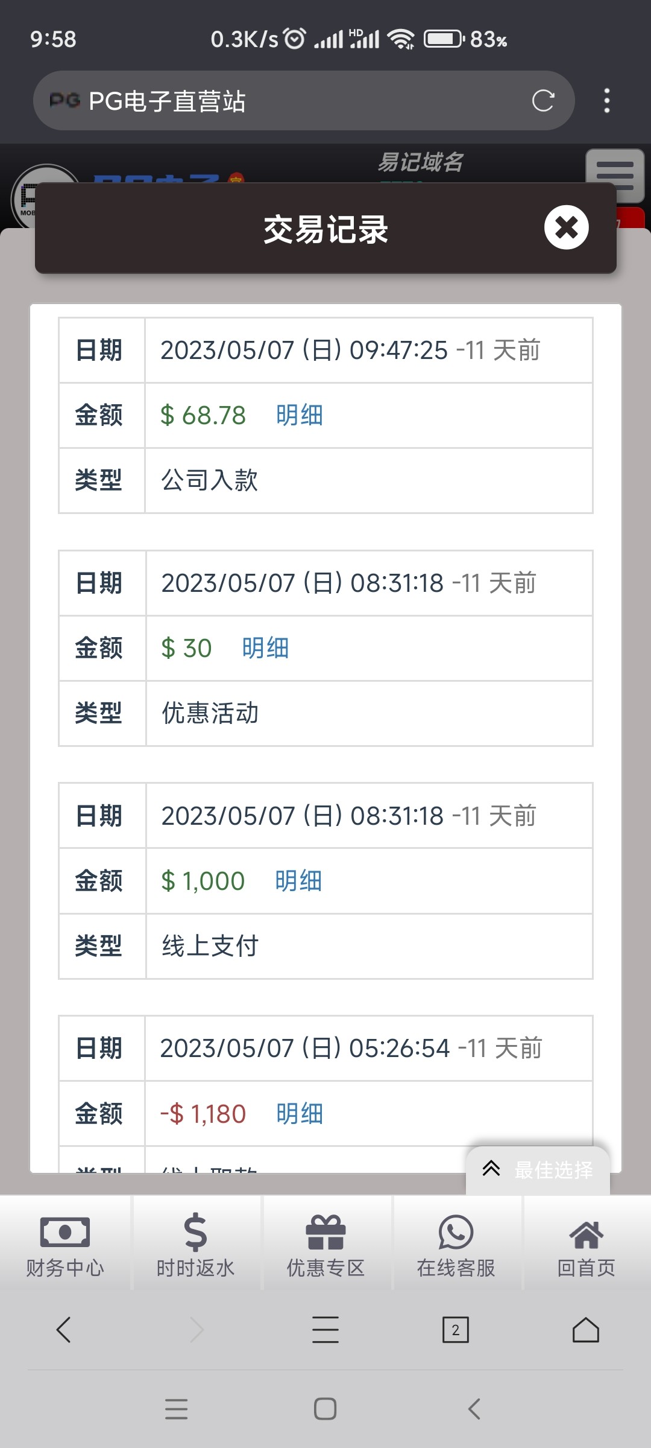Open 财务中心 finance center
Viewport: 651px width, 1448px height.
65,1244
